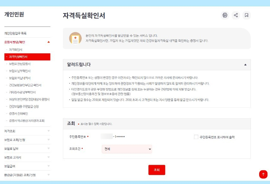Bookmark this certificate page
The height and width of the screenshot is (184, 270).
[x=247, y=15]
